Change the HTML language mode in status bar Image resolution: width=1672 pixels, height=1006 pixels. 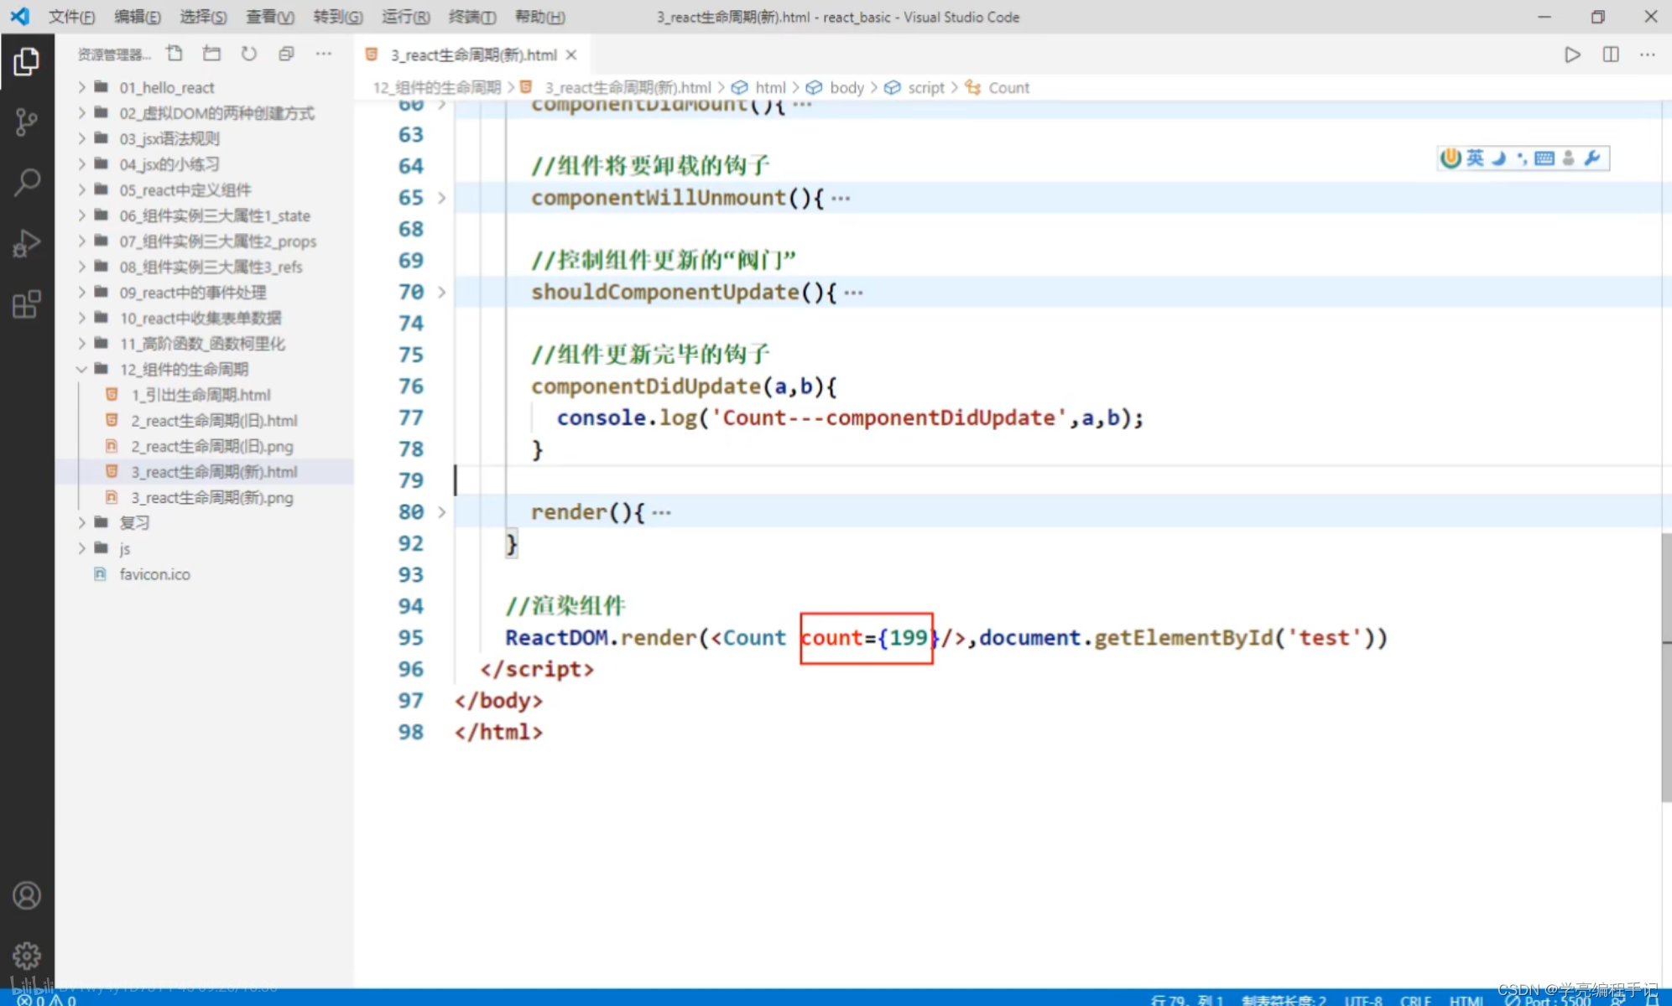pyautogui.click(x=1467, y=999)
